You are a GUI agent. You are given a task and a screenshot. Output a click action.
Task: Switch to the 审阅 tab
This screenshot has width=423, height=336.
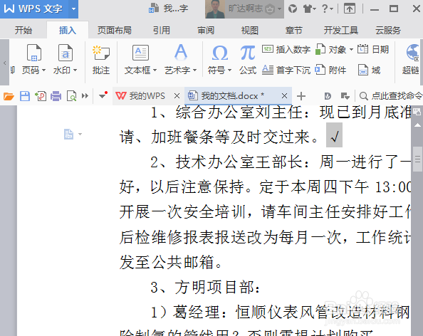(206, 30)
